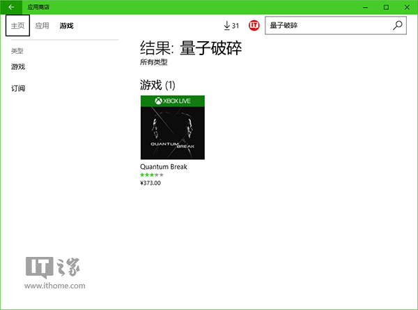
Task: Switch to the 应用 tab
Action: (x=42, y=26)
